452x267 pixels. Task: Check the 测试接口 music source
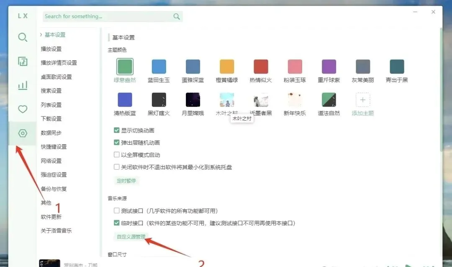coord(116,211)
